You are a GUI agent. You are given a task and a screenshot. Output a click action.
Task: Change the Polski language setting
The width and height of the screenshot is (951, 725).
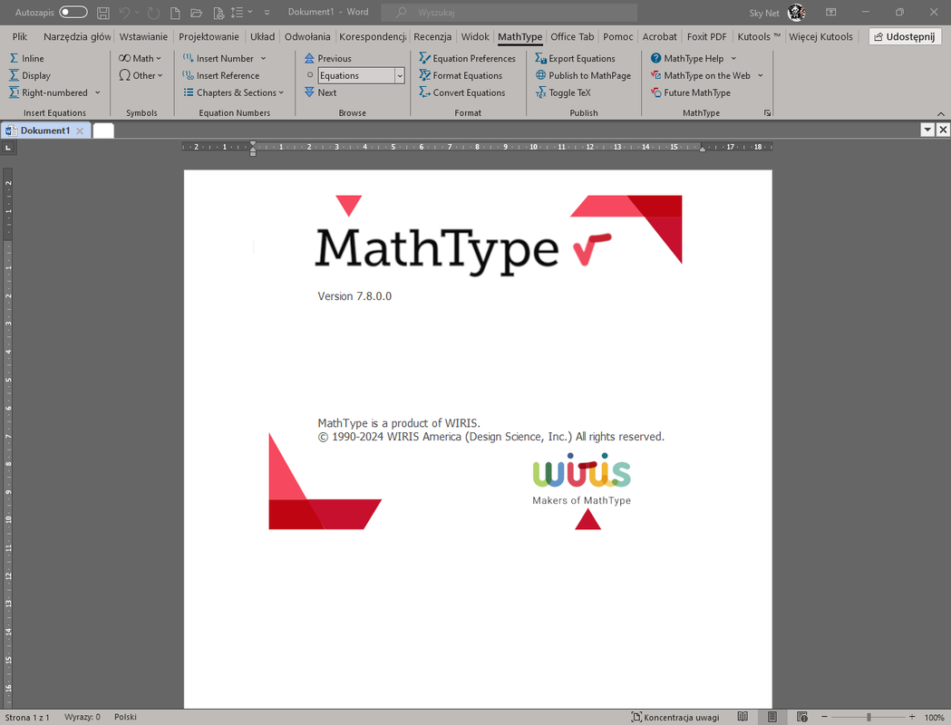[125, 717]
